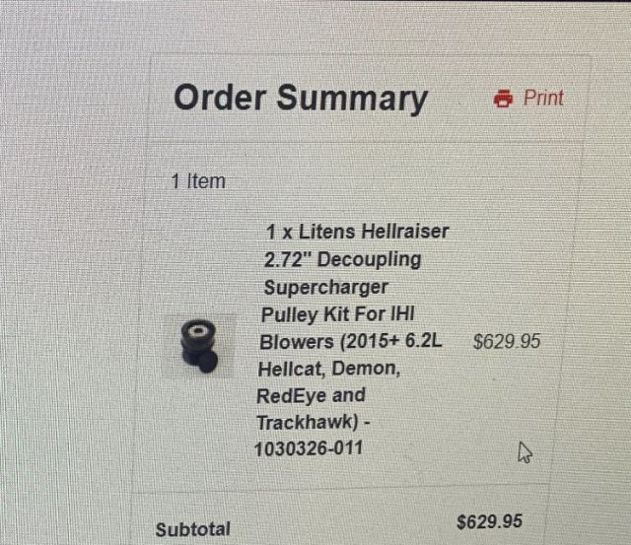Click the "RedEye and" text line
Screen dimensions: 631x545
click(x=311, y=396)
